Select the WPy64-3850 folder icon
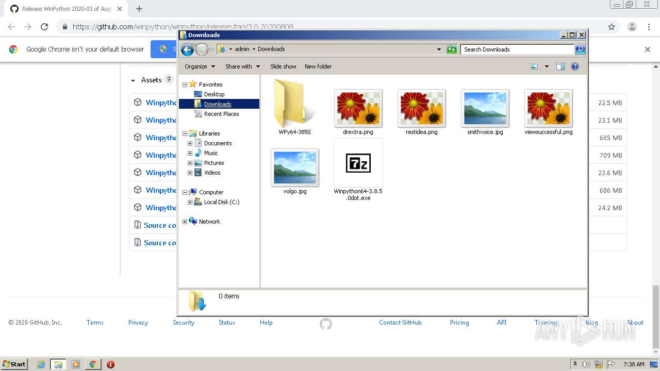This screenshot has width=660, height=371. (x=294, y=104)
